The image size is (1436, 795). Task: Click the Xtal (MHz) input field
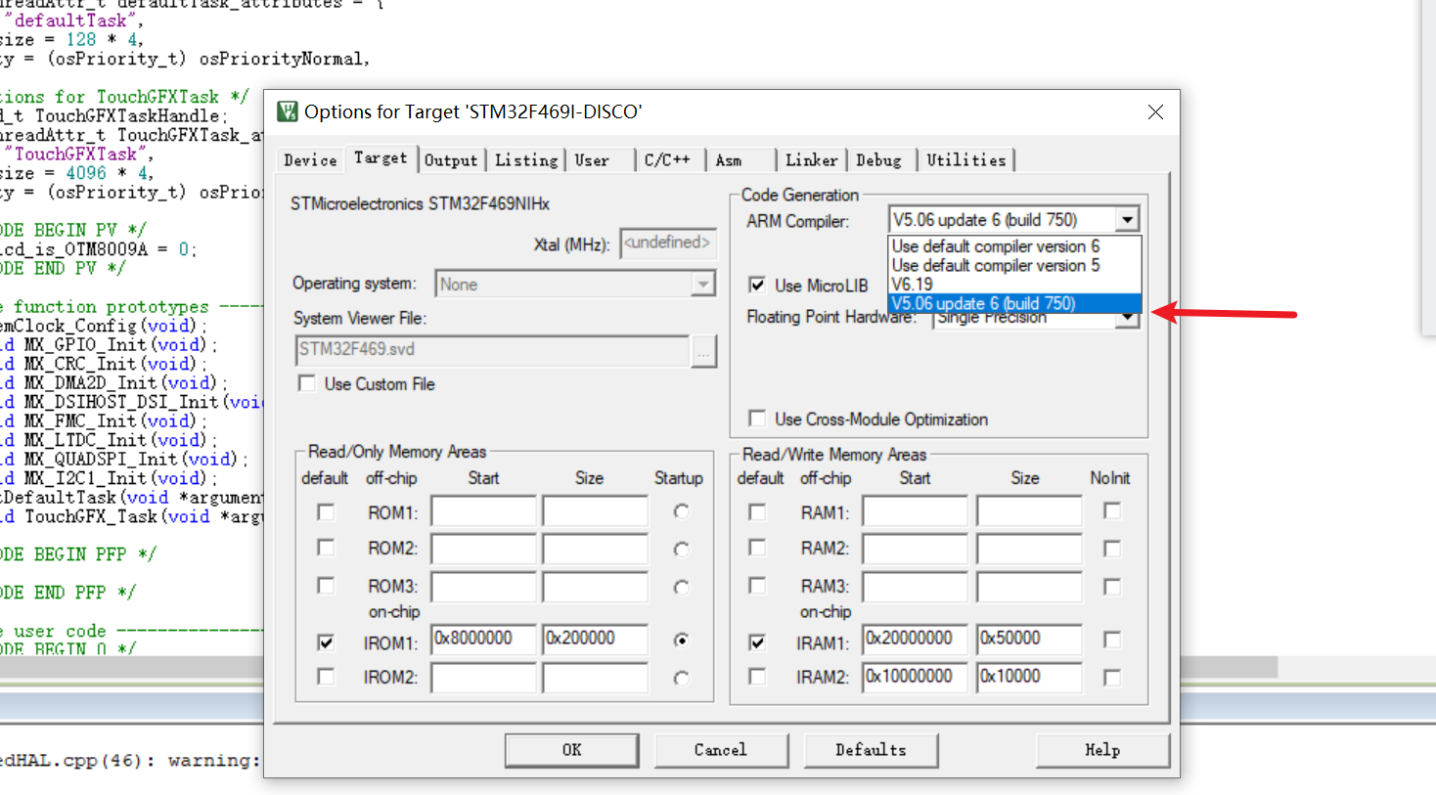667,243
